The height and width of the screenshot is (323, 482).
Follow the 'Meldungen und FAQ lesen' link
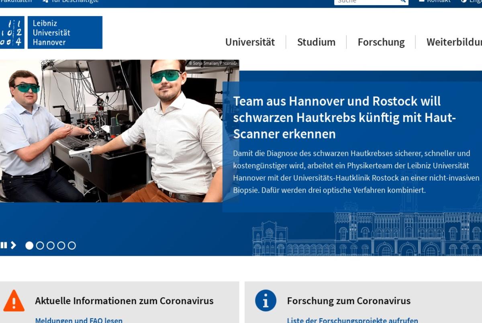[x=79, y=320]
